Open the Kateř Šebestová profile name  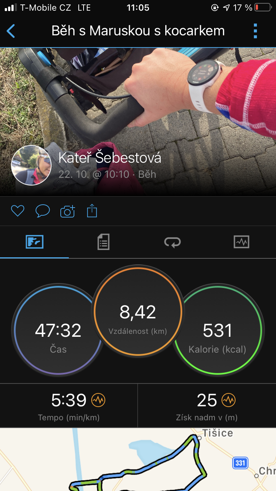(x=110, y=158)
